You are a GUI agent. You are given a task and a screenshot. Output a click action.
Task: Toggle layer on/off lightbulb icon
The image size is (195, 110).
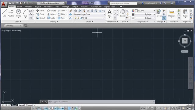click(x=75, y=18)
